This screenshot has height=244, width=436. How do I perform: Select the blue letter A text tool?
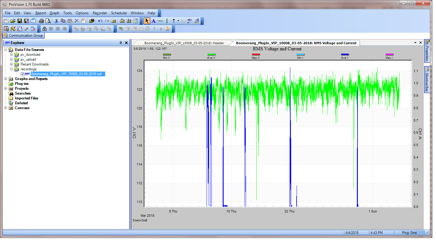point(153,21)
